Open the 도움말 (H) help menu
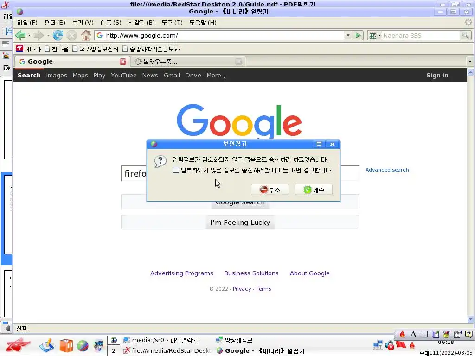The image size is (475, 356). click(x=203, y=23)
